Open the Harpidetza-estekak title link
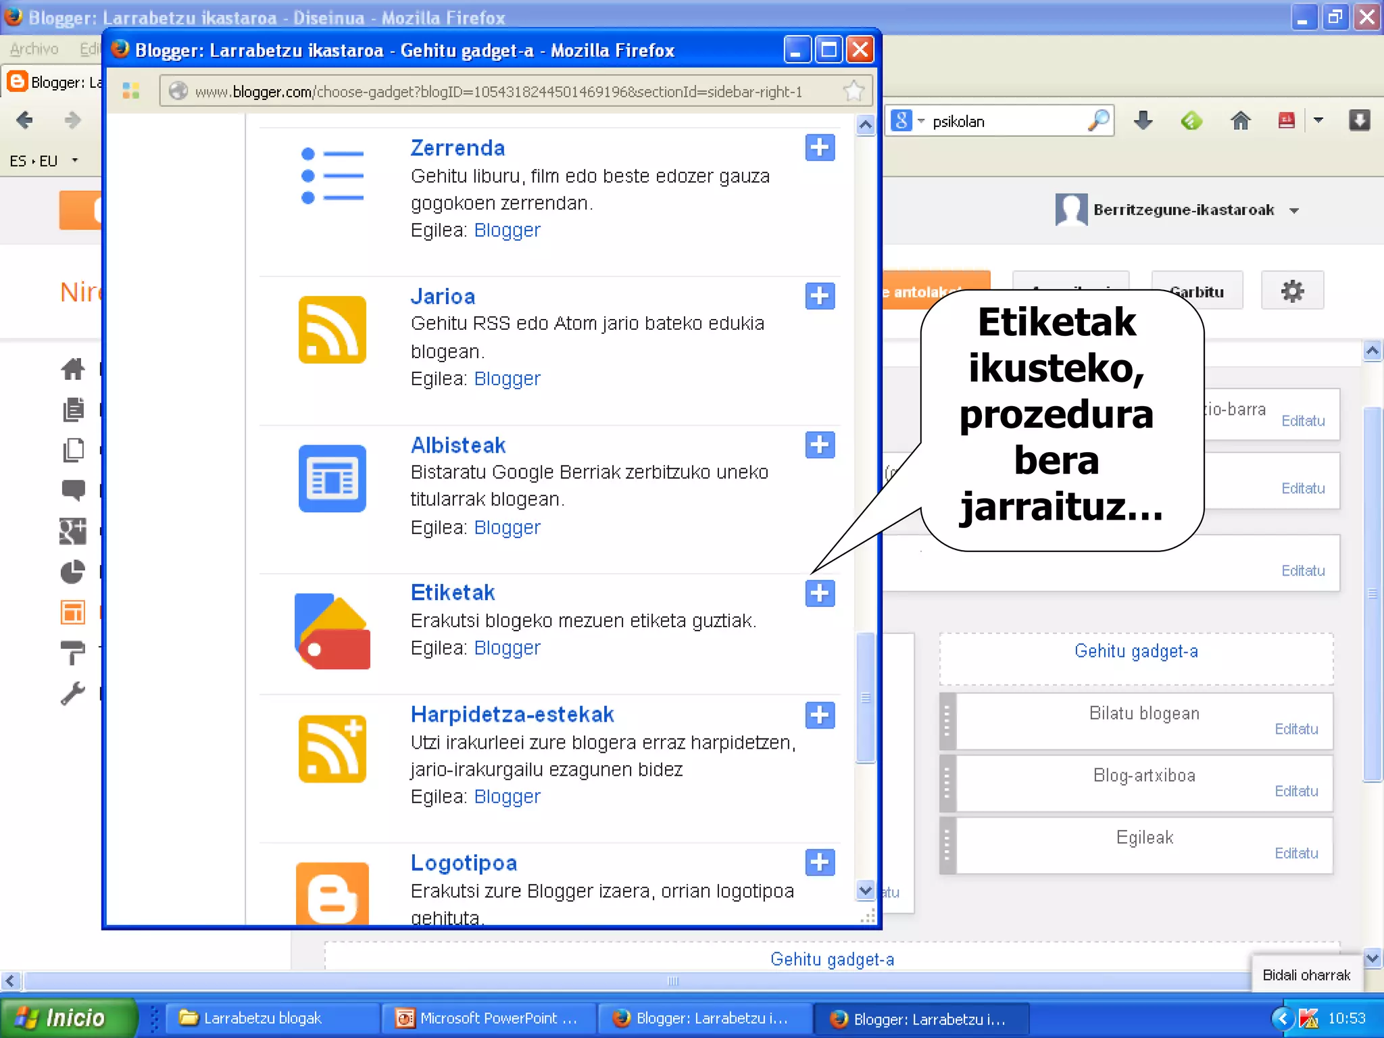The image size is (1384, 1038). pyautogui.click(x=512, y=714)
